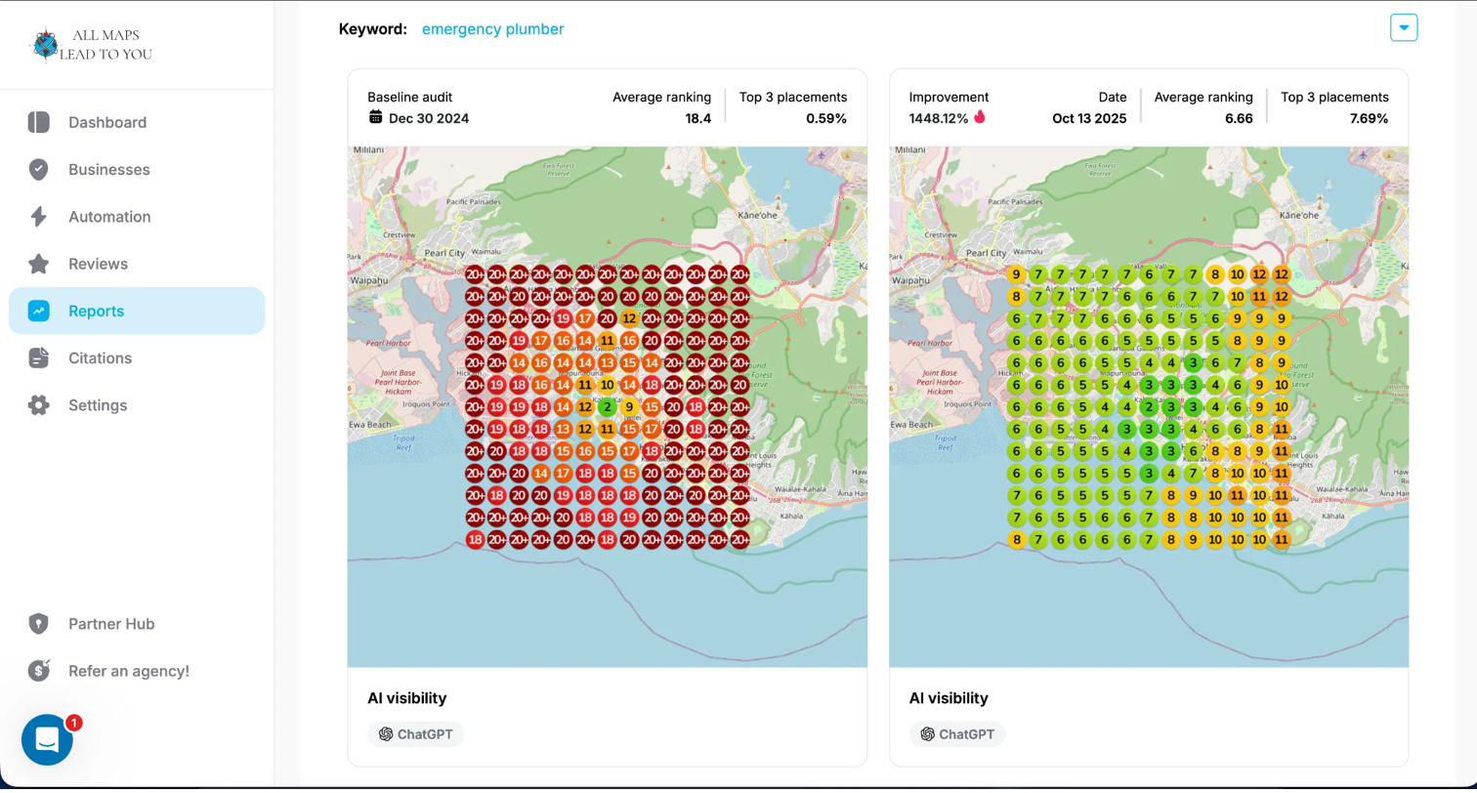This screenshot has width=1477, height=793.
Task: Click the green rank 2 marker on baseline map
Action: (607, 407)
